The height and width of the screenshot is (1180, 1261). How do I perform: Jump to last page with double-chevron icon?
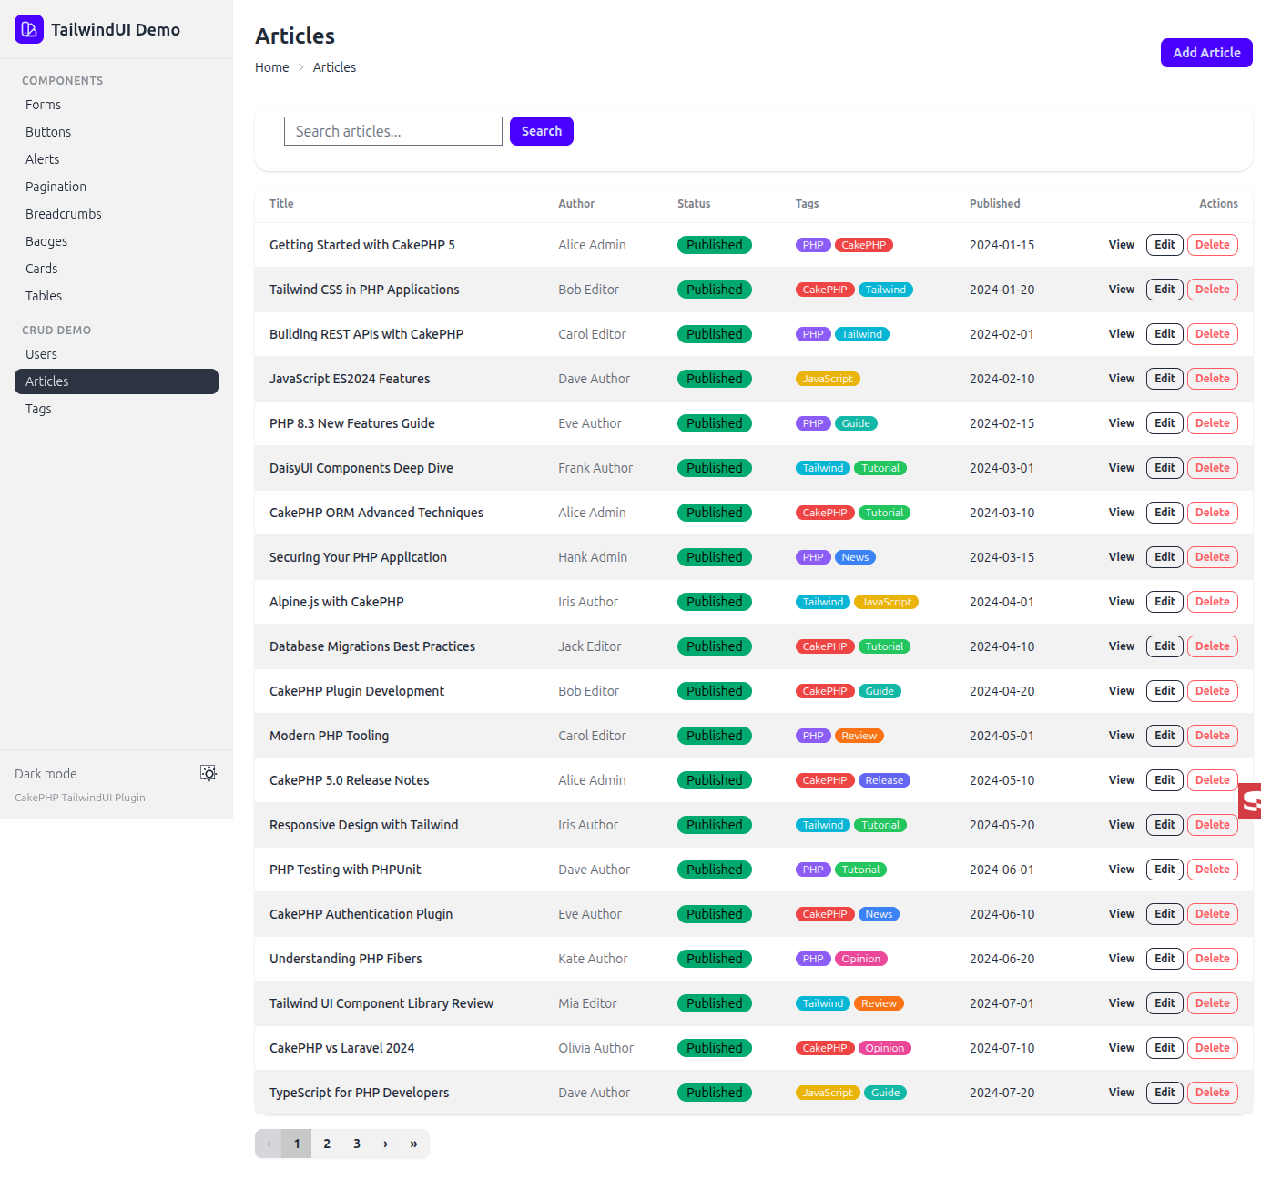click(x=414, y=1144)
